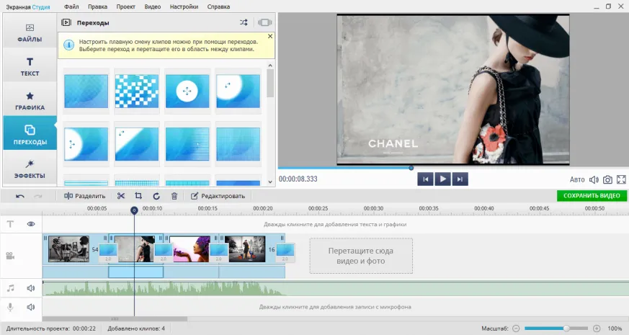Image resolution: width=629 pixels, height=335 pixels.
Task: Click the preview volume speaker icon
Action: click(594, 179)
